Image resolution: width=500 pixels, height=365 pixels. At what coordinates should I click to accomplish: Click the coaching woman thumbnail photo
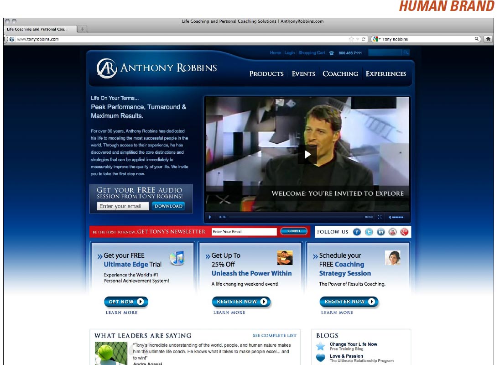coord(393,258)
